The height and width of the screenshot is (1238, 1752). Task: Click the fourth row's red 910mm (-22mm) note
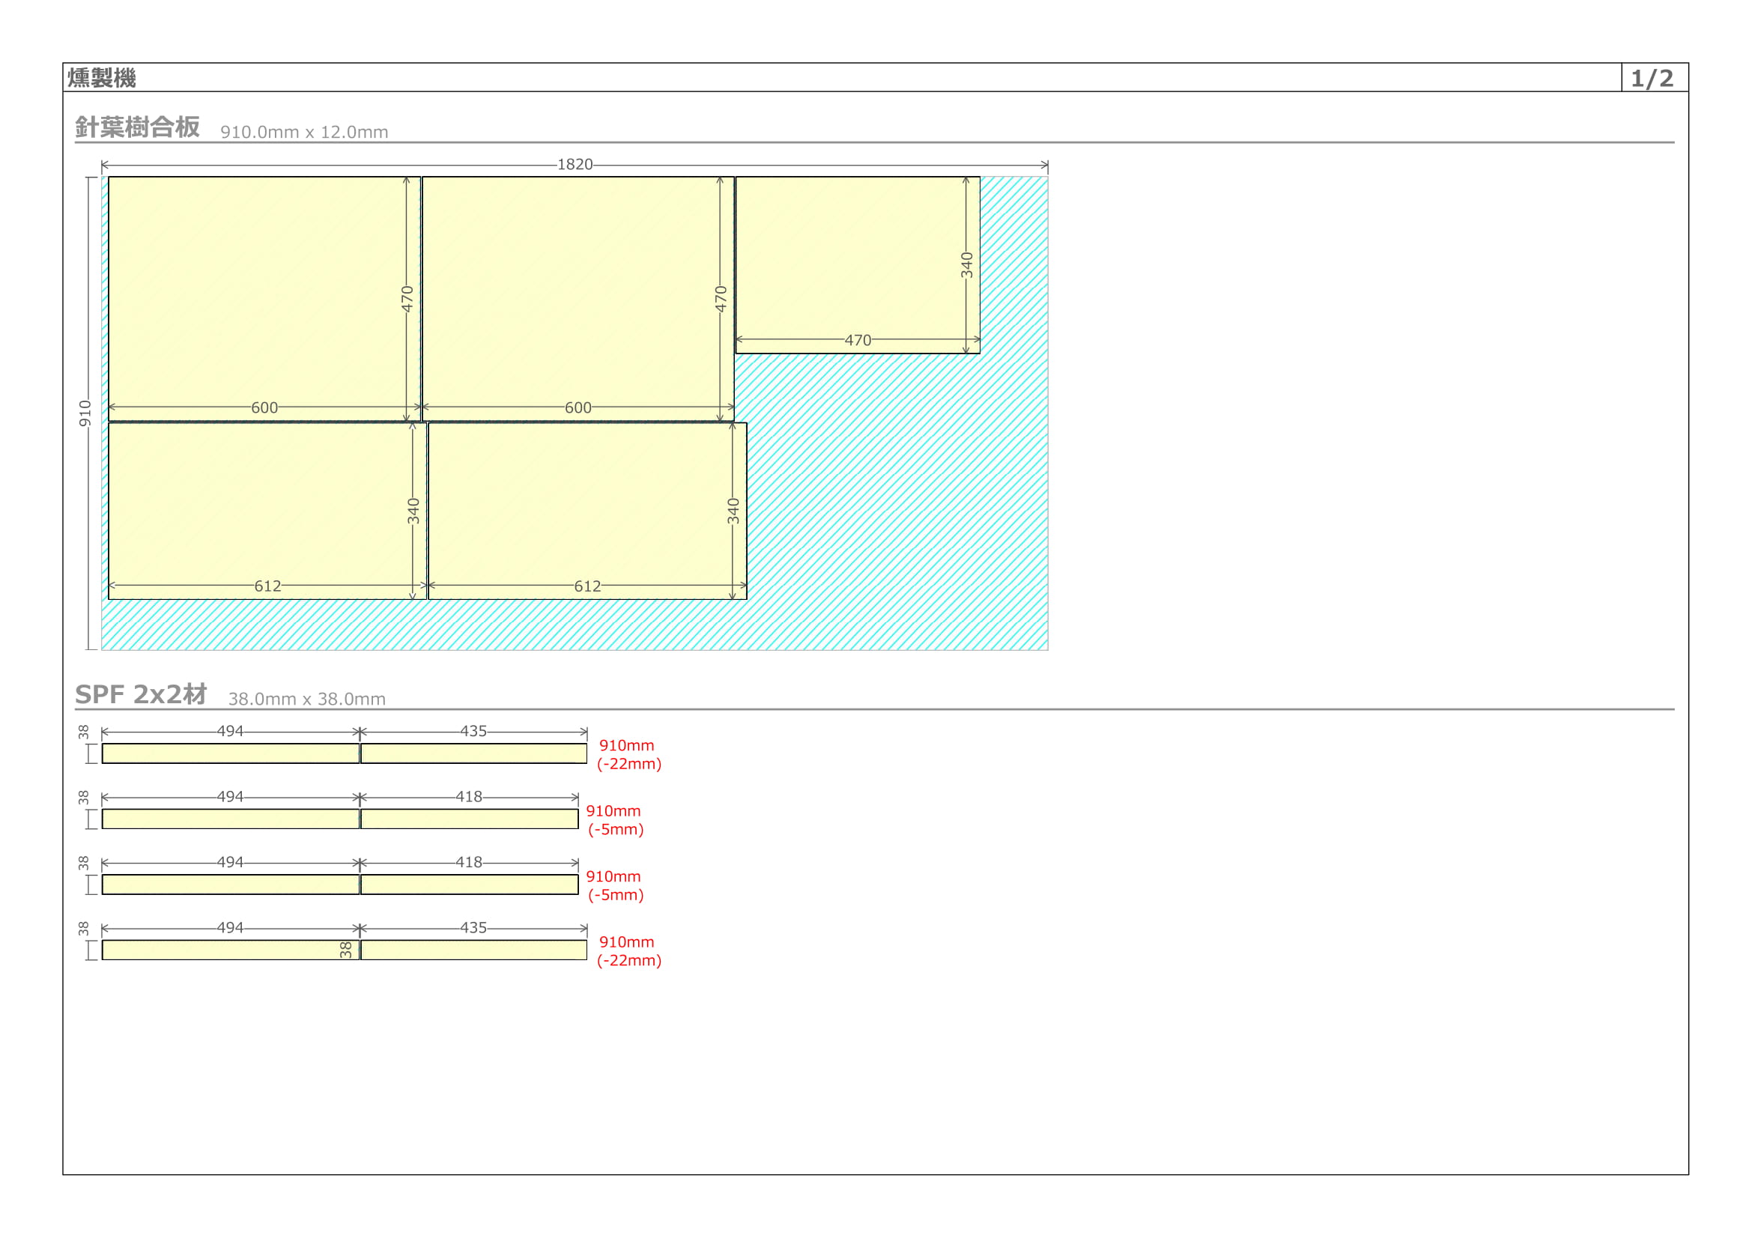point(628,951)
